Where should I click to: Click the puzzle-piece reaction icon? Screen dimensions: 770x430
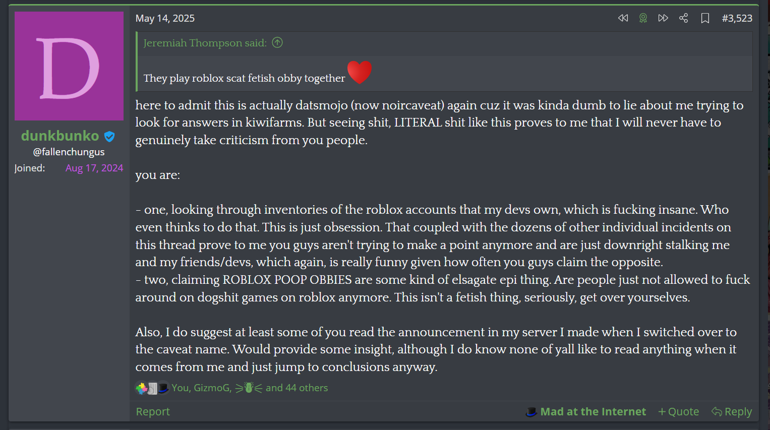point(142,388)
